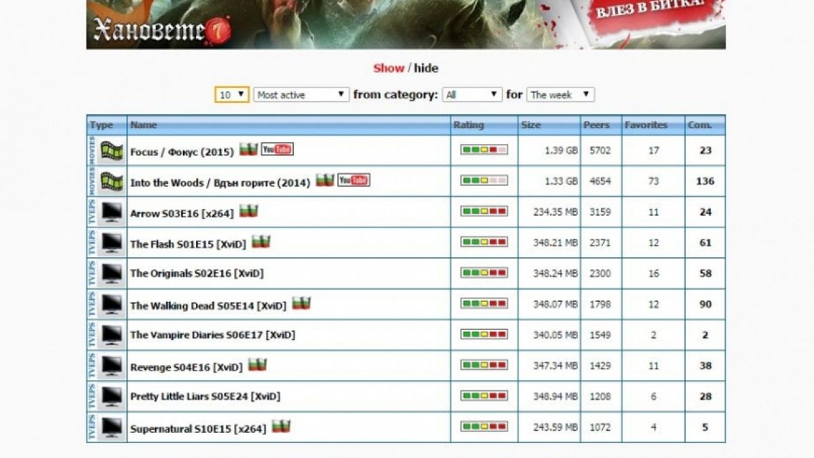
Task: Click the TV monitor icon for Revenge S04E16
Action: pos(111,366)
